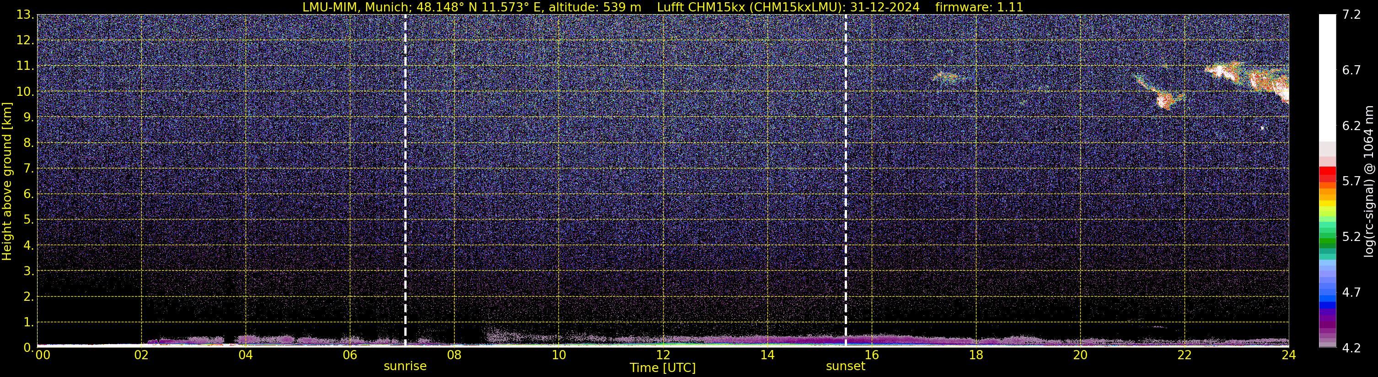Click the "18" time axis tick label
The height and width of the screenshot is (377, 1378).
976,355
